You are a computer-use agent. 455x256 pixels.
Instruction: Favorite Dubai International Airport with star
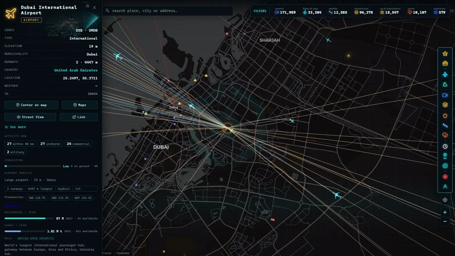coord(88,6)
